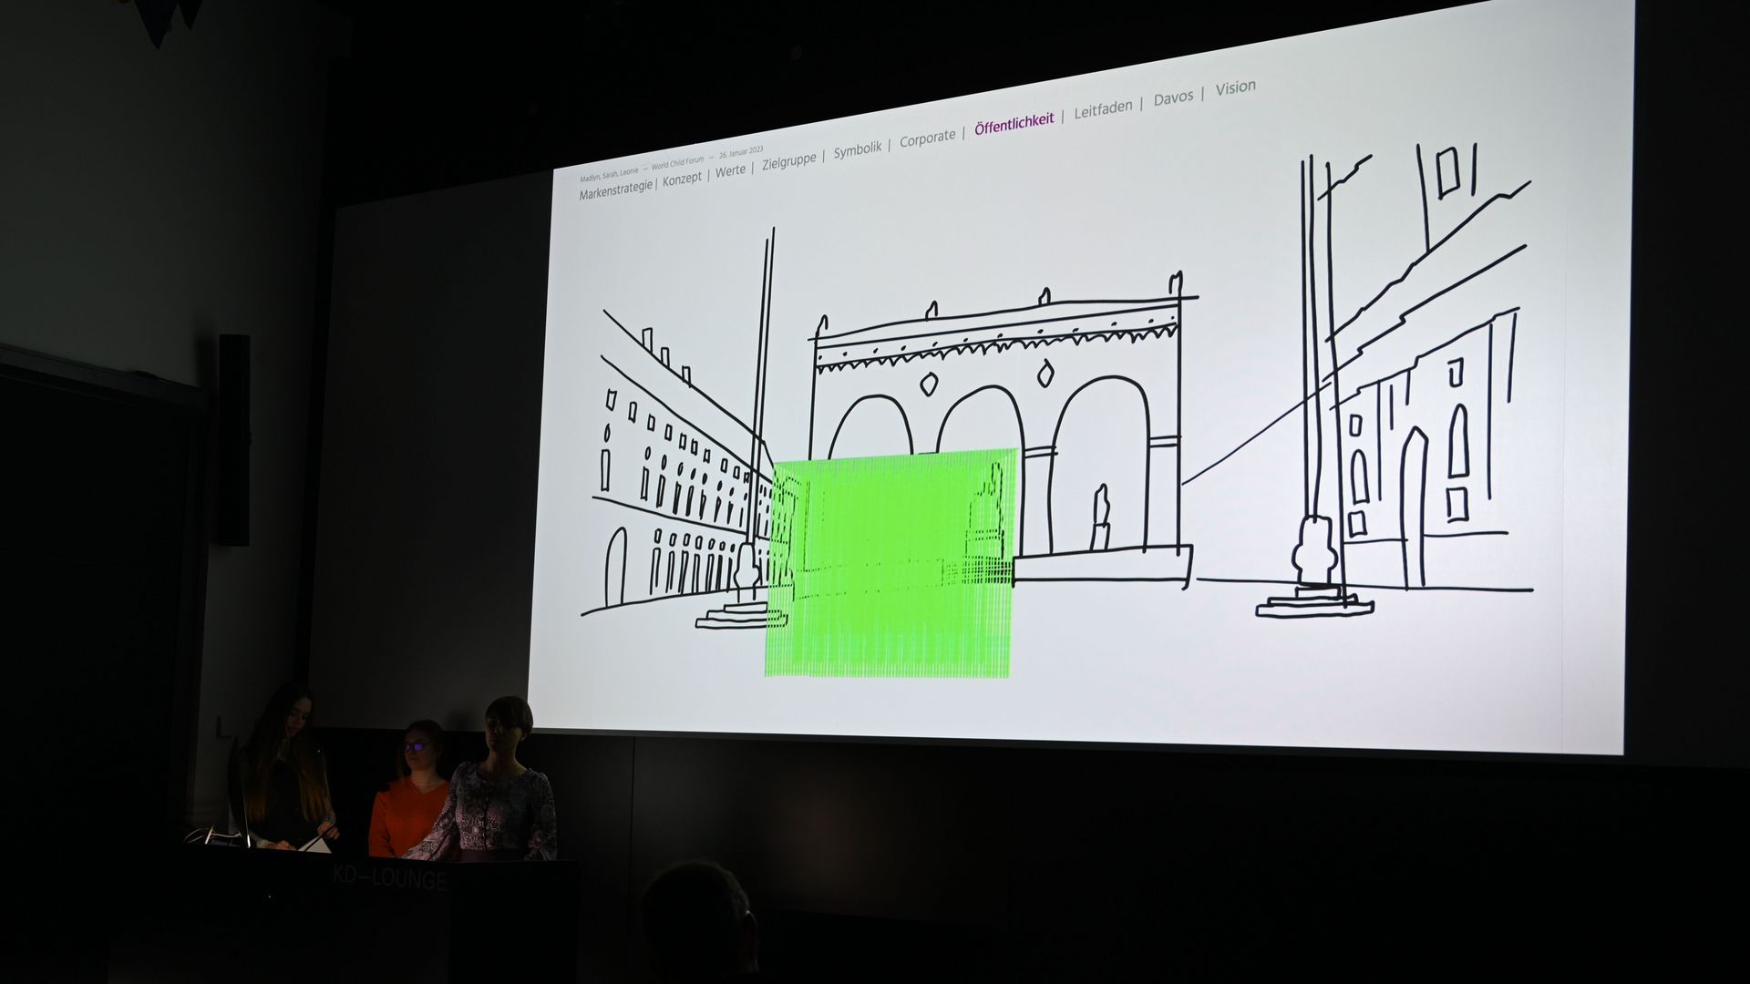Select the highlighted Öffentlichkeit section
Screen dimensions: 1750x984
(x=1014, y=122)
